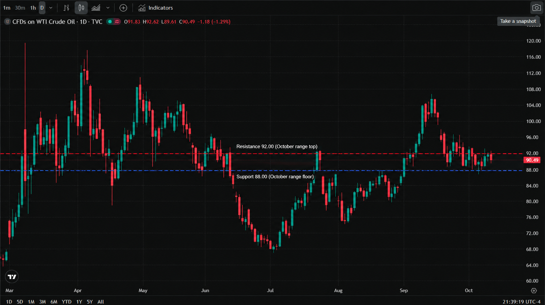Set date range to 6M
545x305 pixels.
(x=54, y=302)
